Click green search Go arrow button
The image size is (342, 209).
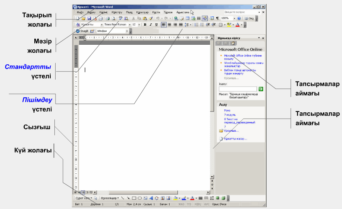(x=261, y=89)
